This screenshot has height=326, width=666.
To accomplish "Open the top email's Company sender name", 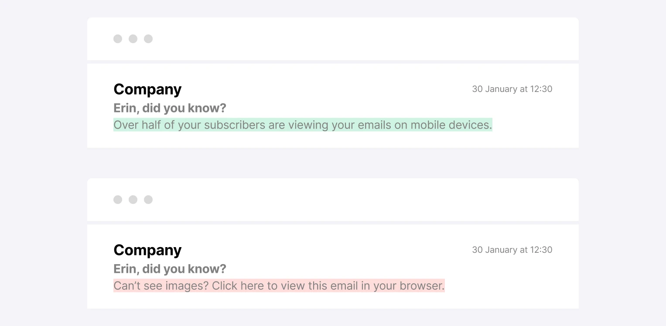I will click(147, 89).
